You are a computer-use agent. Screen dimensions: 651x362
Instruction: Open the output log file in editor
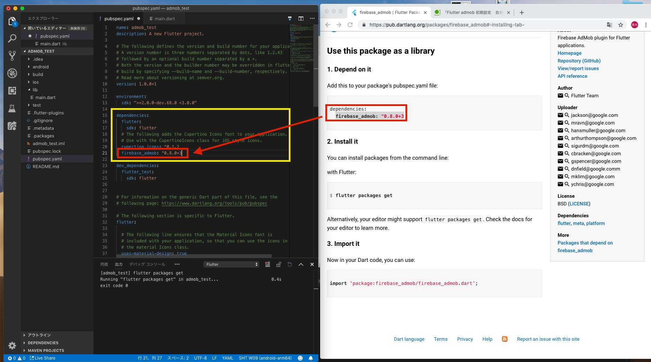tap(289, 264)
